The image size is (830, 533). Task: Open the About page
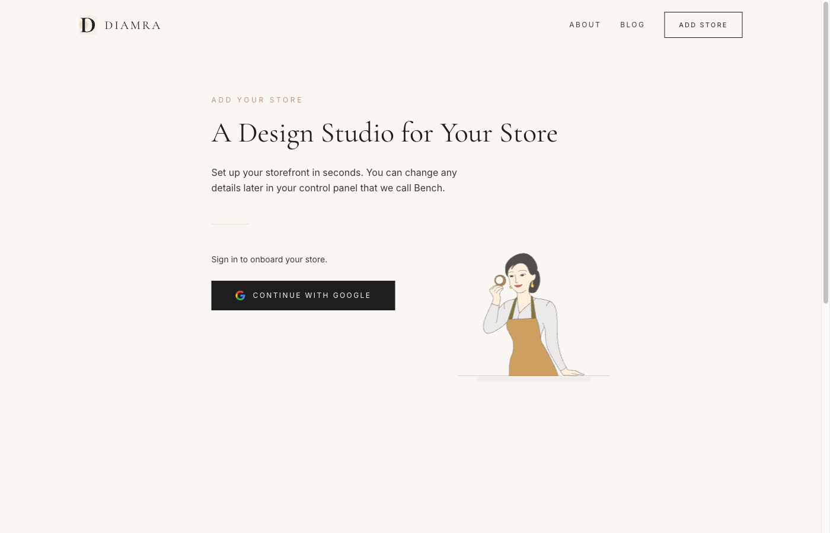coord(585,25)
